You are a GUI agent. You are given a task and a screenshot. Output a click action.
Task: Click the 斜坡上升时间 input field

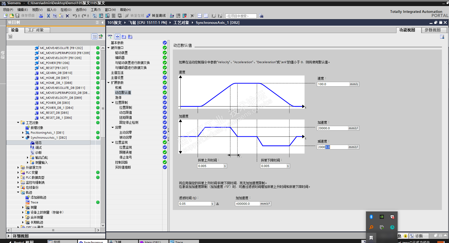pyautogui.click(x=210, y=166)
